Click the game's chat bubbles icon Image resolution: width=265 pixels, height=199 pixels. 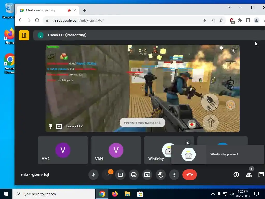[x=51, y=56]
